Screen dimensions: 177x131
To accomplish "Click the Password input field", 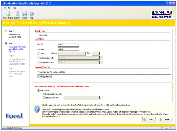I will (69, 49).
